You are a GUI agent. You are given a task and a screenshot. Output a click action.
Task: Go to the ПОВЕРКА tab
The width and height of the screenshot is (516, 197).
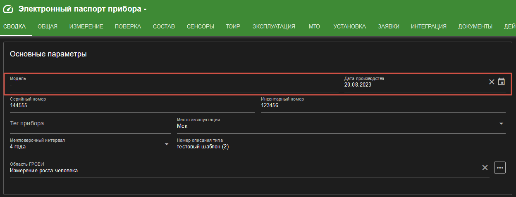(128, 26)
